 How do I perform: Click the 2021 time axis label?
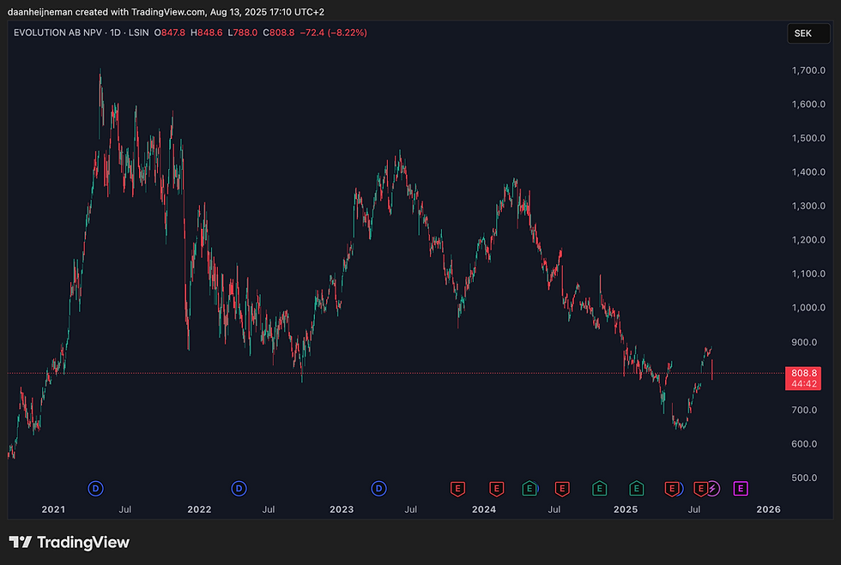click(53, 509)
